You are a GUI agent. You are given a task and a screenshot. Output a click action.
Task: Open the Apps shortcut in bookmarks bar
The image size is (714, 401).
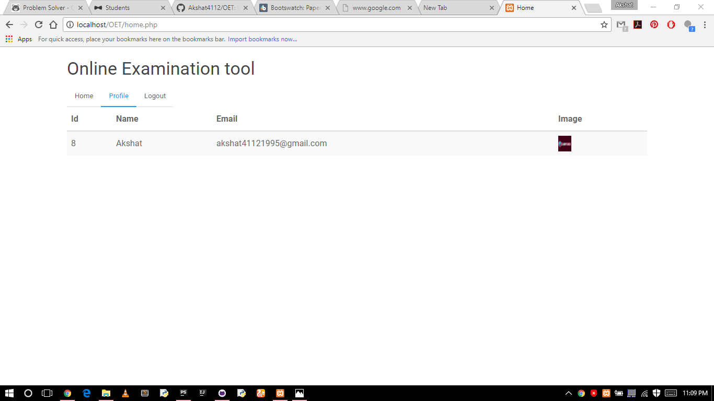coord(19,39)
